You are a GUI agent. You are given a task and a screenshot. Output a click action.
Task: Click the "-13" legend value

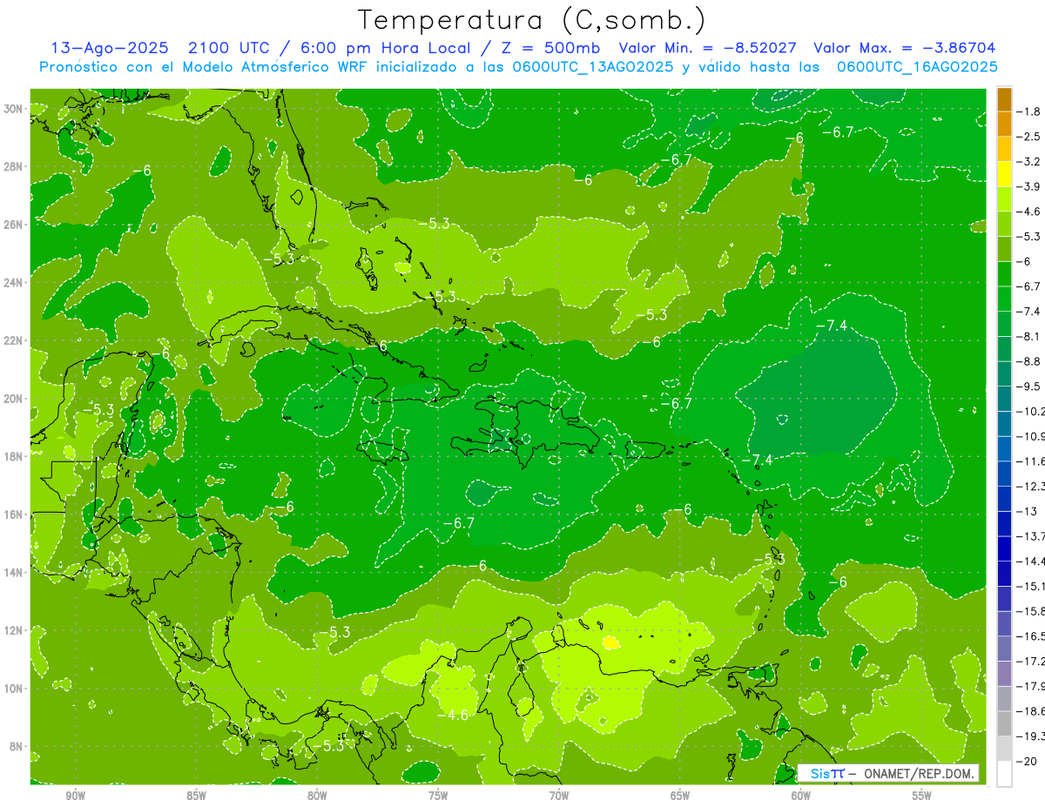click(x=1026, y=512)
